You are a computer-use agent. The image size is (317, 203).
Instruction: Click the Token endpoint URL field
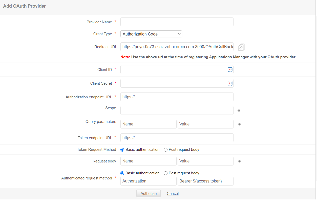[177, 138]
